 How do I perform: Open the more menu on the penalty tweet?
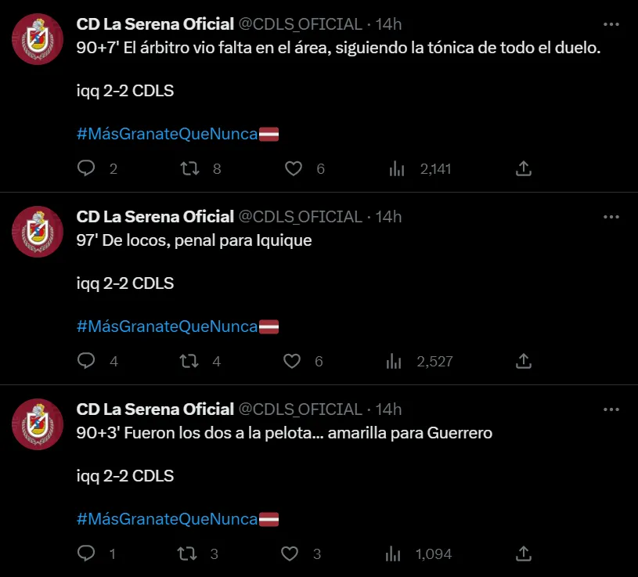pos(610,218)
